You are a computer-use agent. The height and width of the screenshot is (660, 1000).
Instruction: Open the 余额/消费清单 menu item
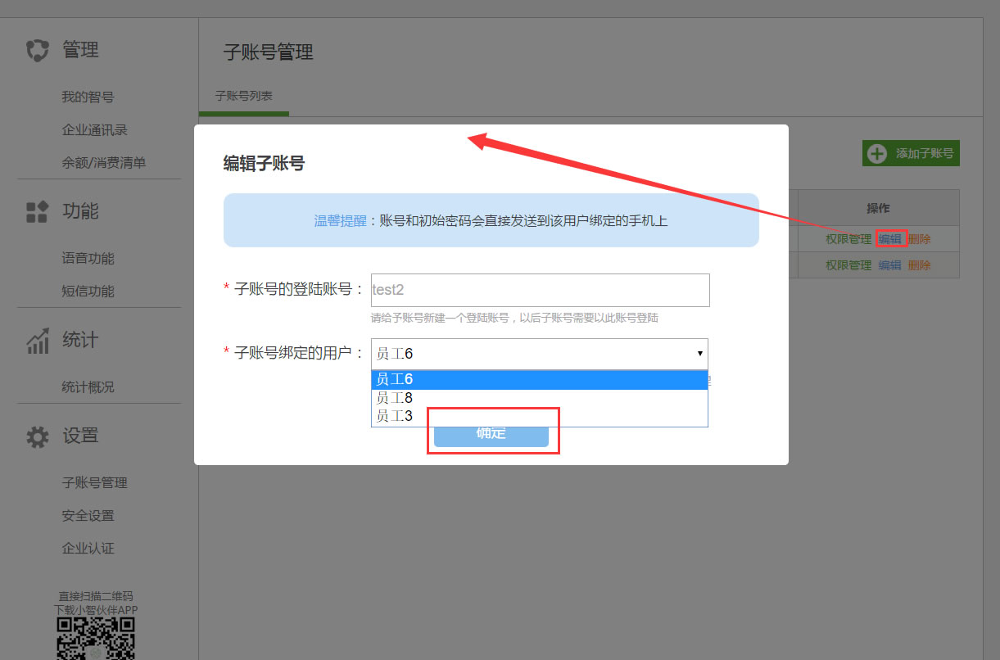click(103, 163)
